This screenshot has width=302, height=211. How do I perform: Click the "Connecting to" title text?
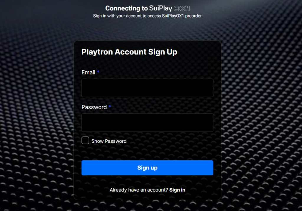tap(127, 8)
